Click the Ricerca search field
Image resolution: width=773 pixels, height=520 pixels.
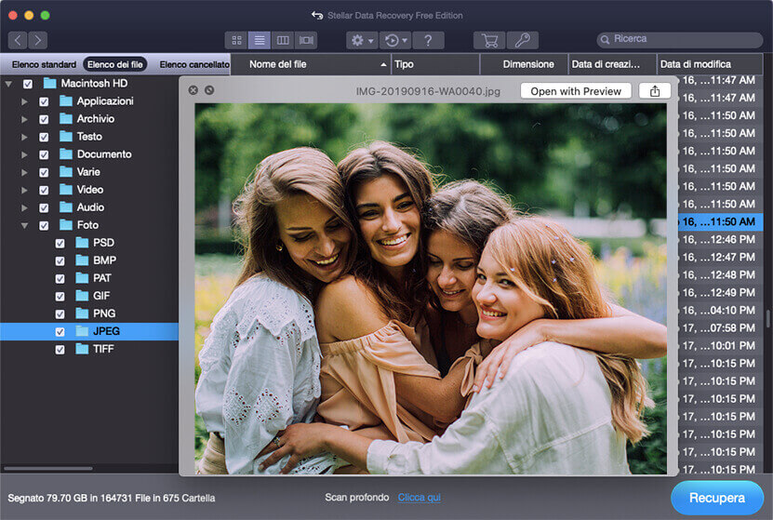pos(679,39)
